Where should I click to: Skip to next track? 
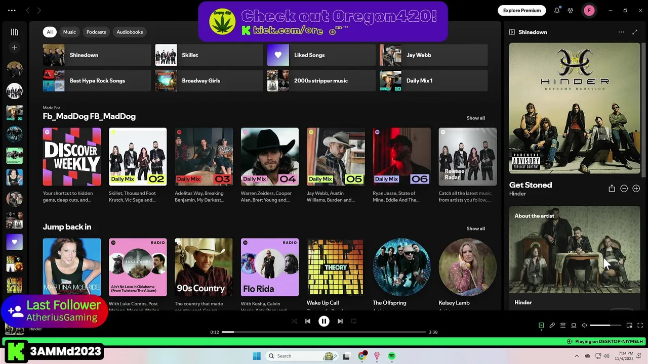[x=340, y=321]
